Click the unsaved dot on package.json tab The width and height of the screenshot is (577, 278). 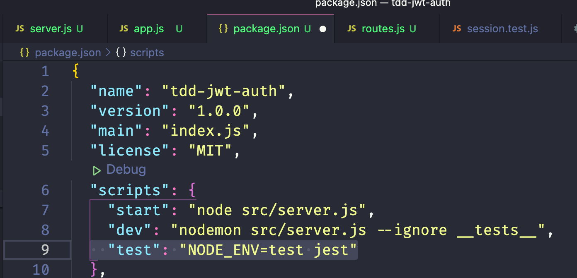coord(323,29)
